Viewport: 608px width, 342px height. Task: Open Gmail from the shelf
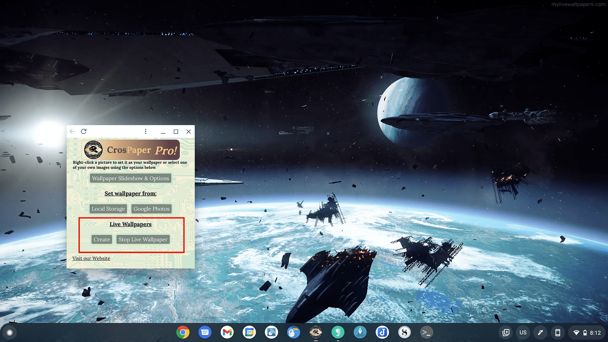point(227,332)
